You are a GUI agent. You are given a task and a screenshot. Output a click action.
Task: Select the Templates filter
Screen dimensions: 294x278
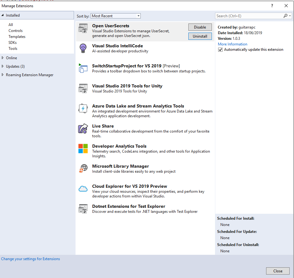coord(17,37)
